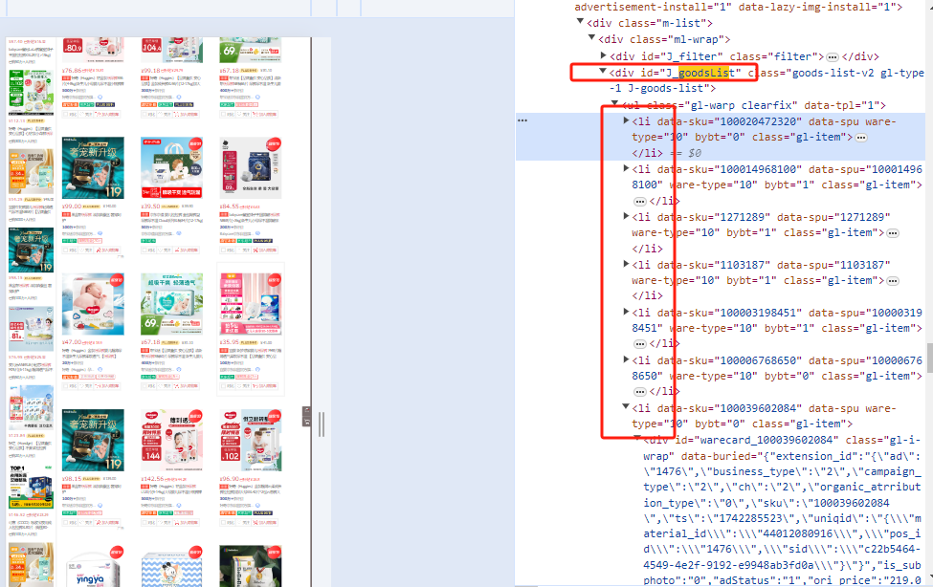
Task: Open chat icon under ¥98.15 product
Action: tap(100, 506)
